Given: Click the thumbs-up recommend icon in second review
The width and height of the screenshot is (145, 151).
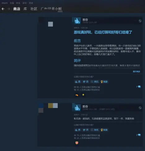Looking at the screenshot, I should [77, 108].
